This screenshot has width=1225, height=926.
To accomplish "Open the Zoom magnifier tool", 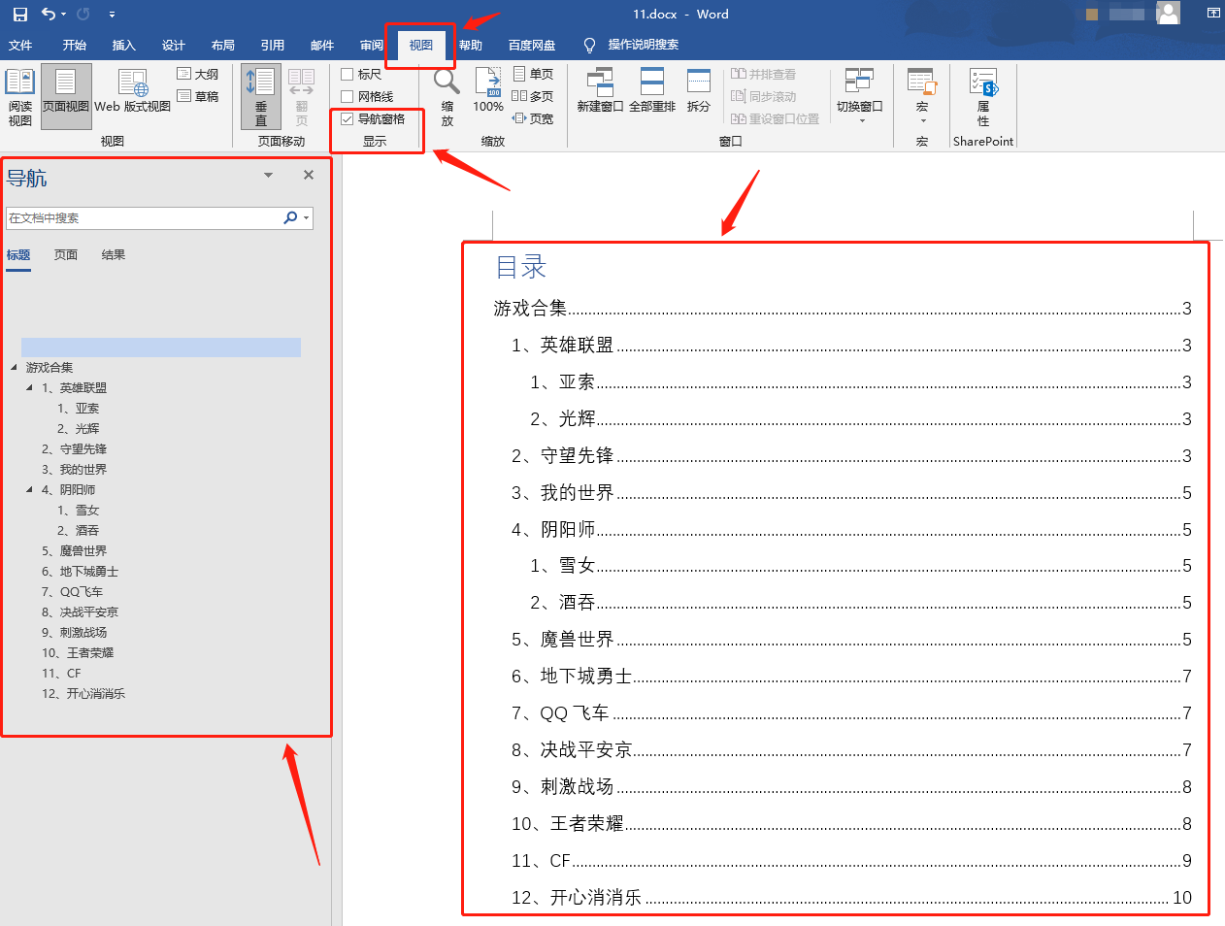I will 447,83.
